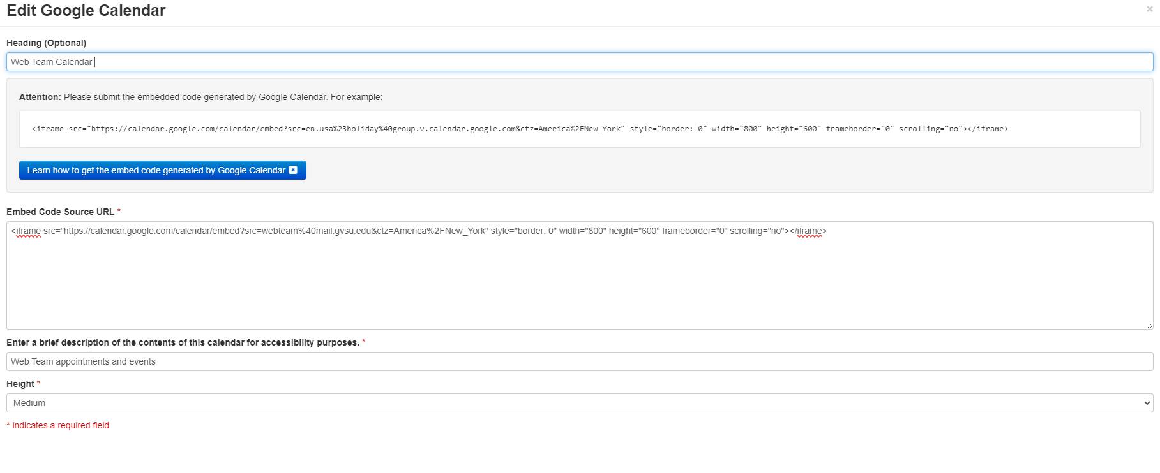Click the underlined opening 'iframe' word in the textarea
Screen dimensions: 1160x473
pyautogui.click(x=28, y=231)
